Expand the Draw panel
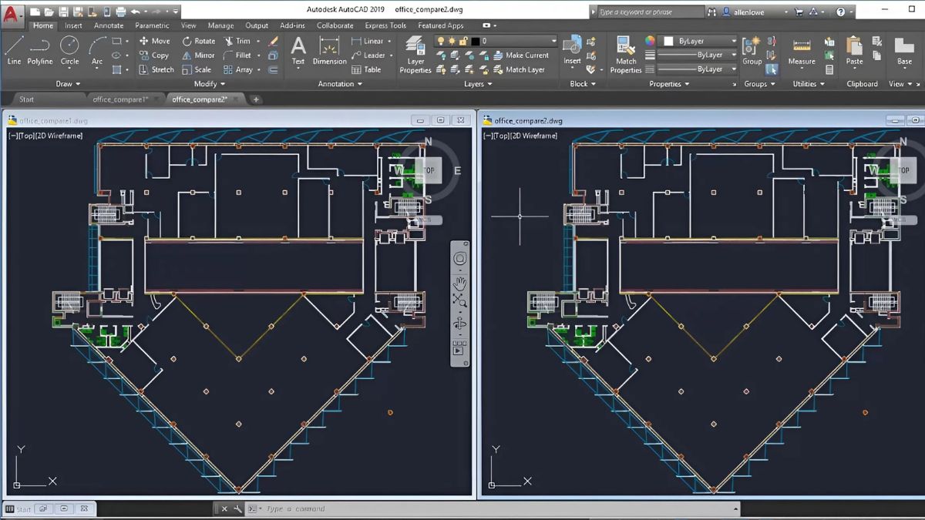Screen dimensions: 925x520 [x=68, y=83]
